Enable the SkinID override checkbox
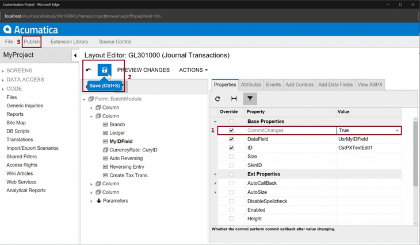Image resolution: width=420 pixels, height=245 pixels. (231, 165)
